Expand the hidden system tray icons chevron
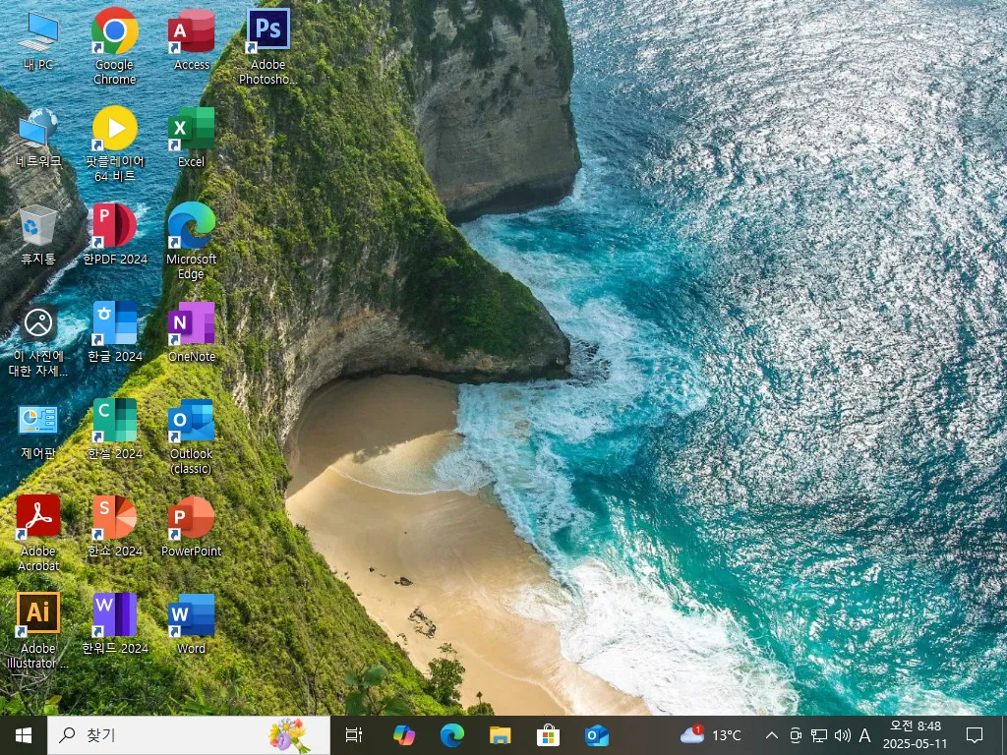 coord(772,735)
